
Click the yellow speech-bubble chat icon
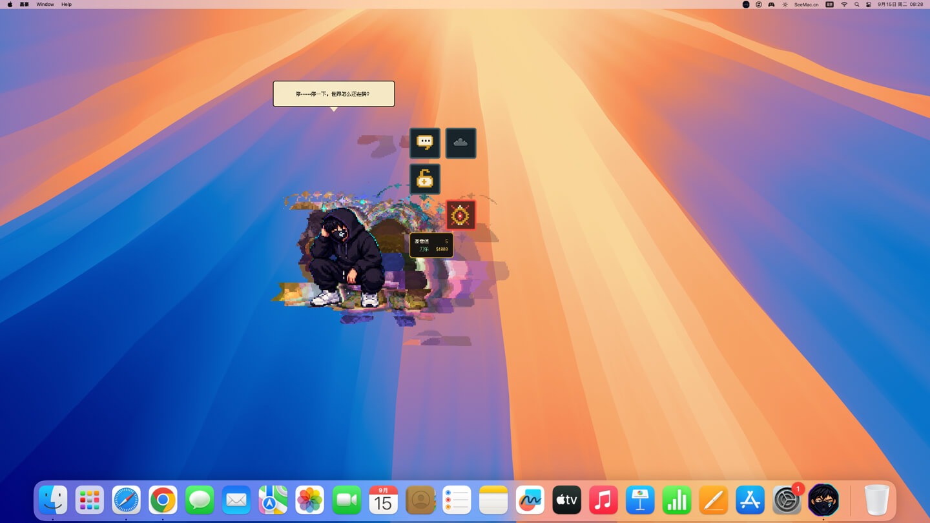(x=425, y=143)
